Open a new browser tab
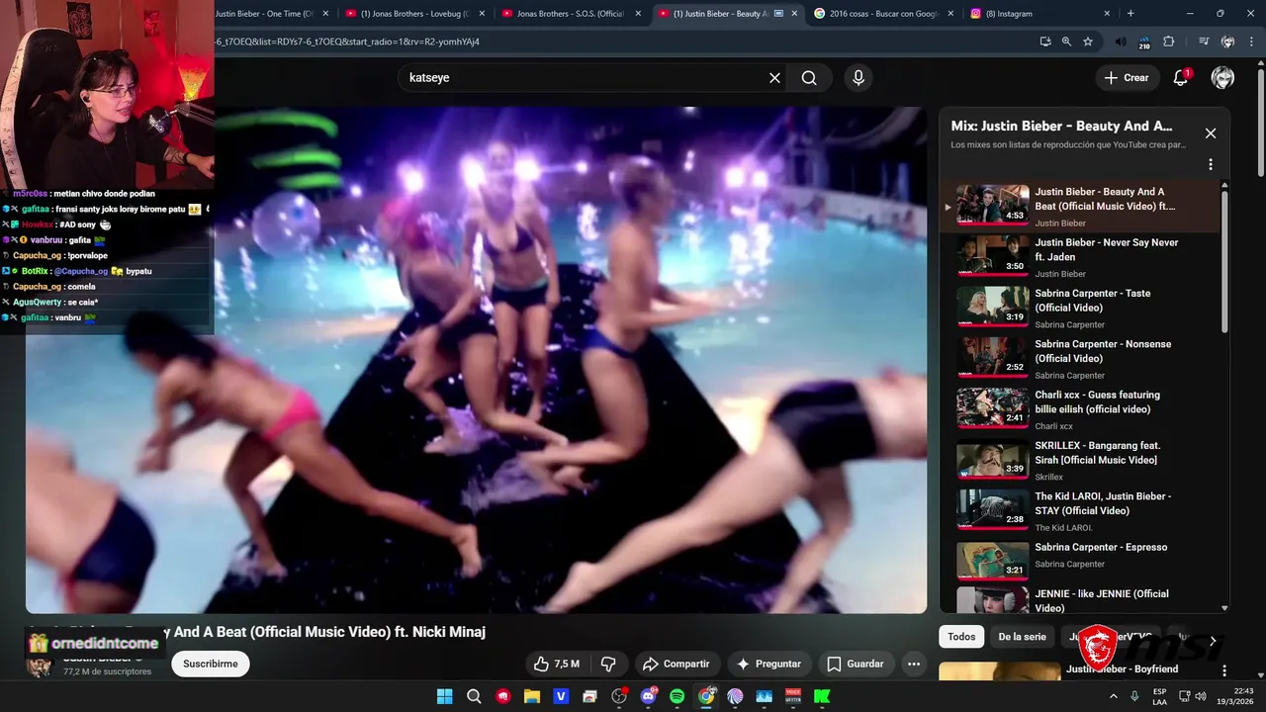 click(x=1130, y=14)
